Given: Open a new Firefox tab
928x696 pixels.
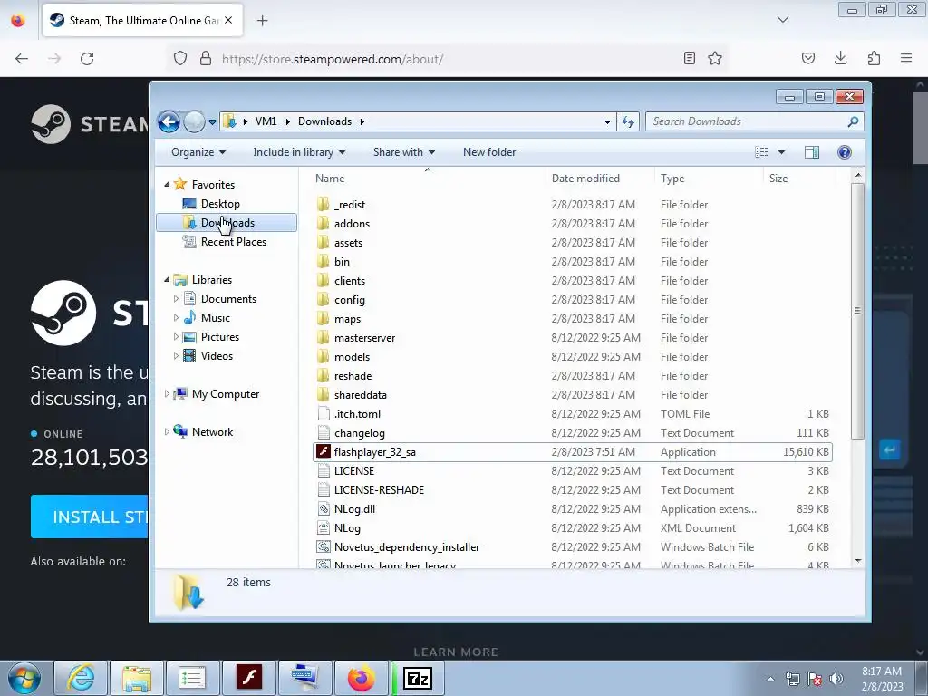Looking at the screenshot, I should click(262, 21).
